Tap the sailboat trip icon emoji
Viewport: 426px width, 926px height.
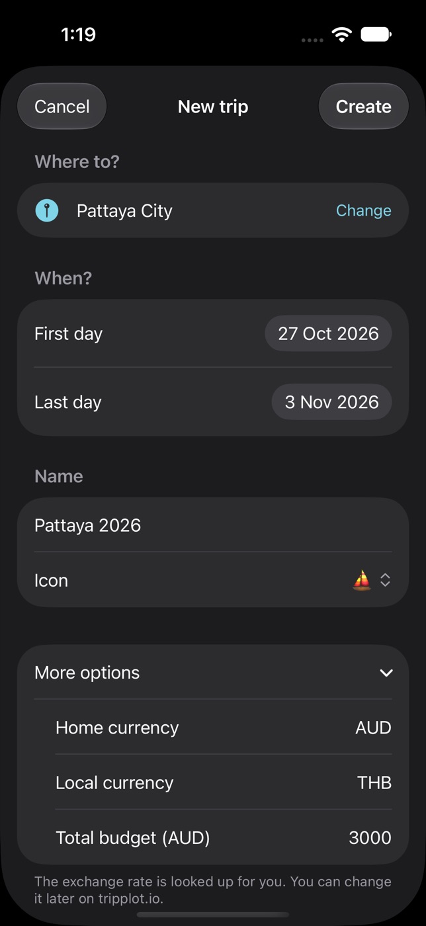click(x=362, y=581)
